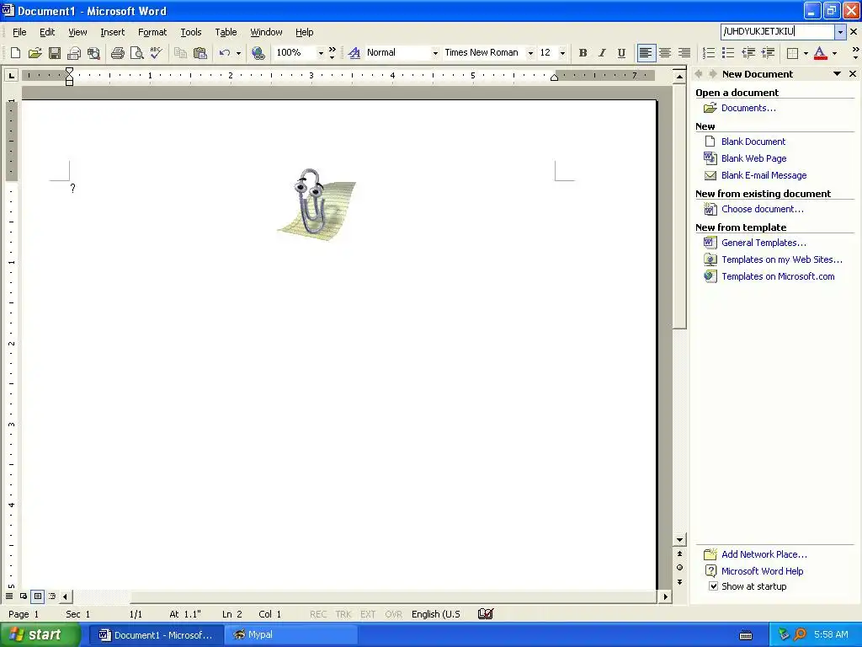Click the Blank Web Page link
The height and width of the screenshot is (647, 862).
753,158
